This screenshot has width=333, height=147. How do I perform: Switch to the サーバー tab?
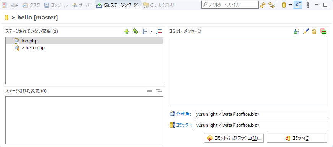point(82,5)
